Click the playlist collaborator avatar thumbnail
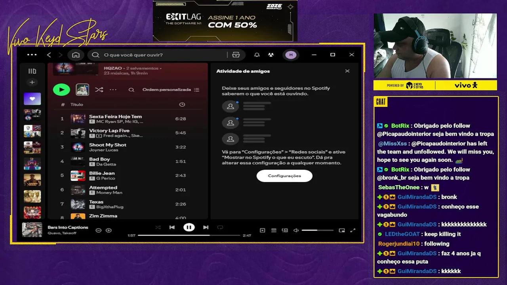Image resolution: width=507 pixels, height=285 pixels. pos(82,90)
